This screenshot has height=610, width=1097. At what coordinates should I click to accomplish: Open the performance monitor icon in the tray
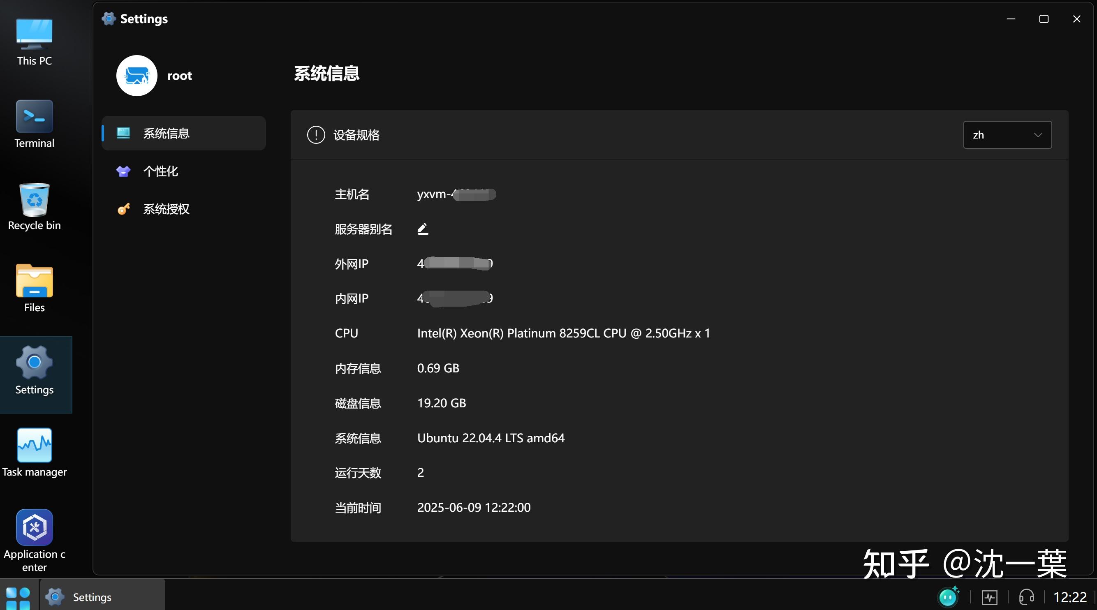click(990, 597)
